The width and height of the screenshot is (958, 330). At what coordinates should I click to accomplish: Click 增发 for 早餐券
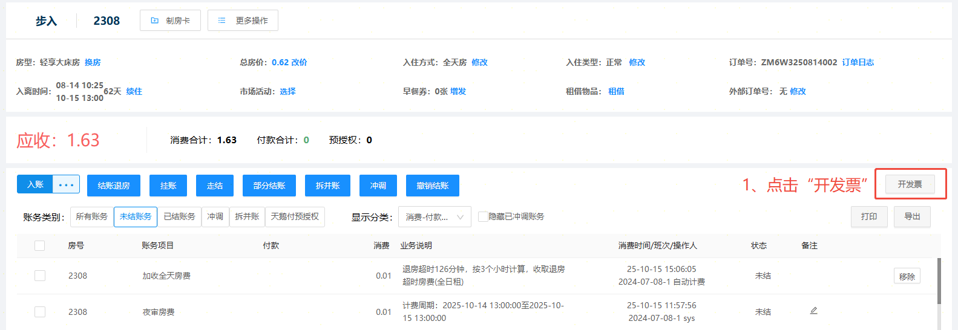(x=458, y=91)
